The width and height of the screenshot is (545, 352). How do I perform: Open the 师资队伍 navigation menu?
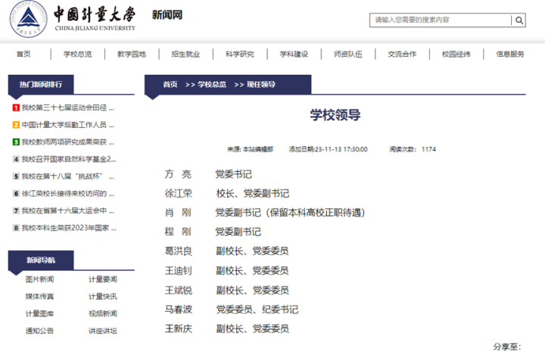pyautogui.click(x=348, y=54)
